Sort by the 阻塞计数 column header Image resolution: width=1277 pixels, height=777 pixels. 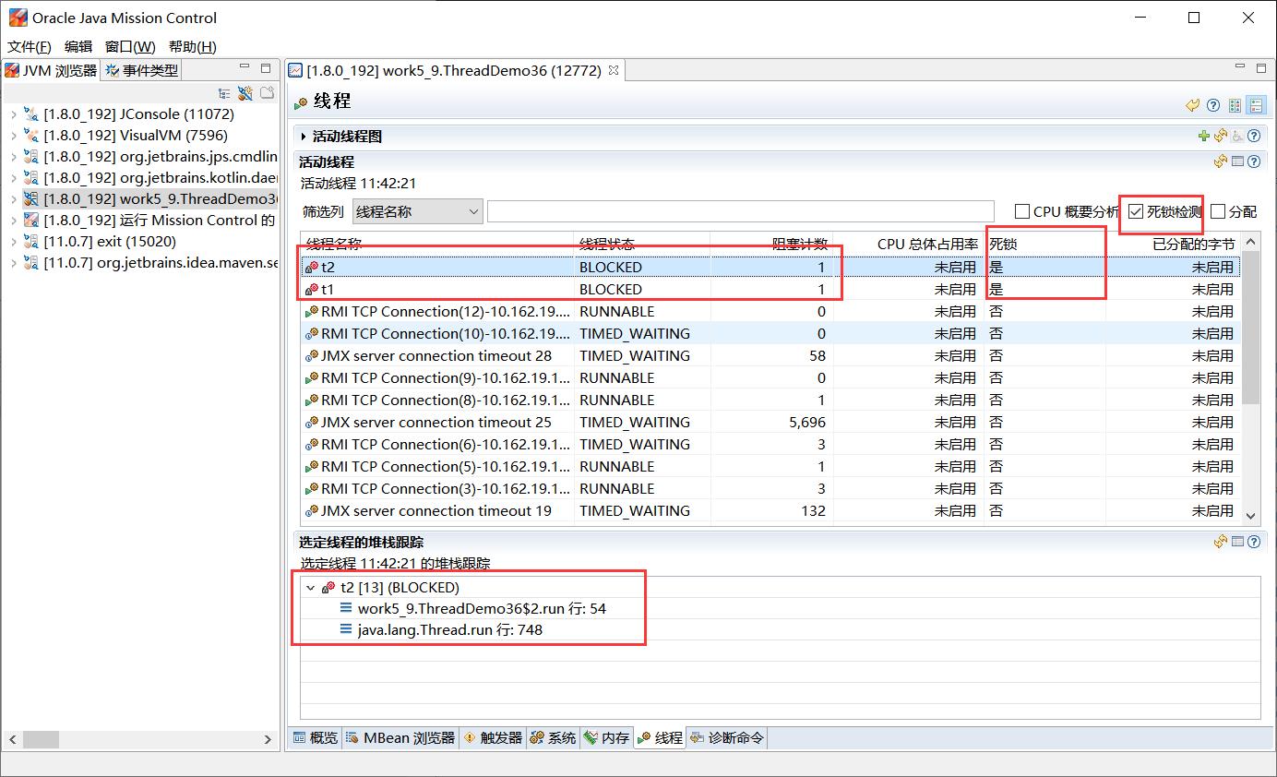pyautogui.click(x=771, y=244)
